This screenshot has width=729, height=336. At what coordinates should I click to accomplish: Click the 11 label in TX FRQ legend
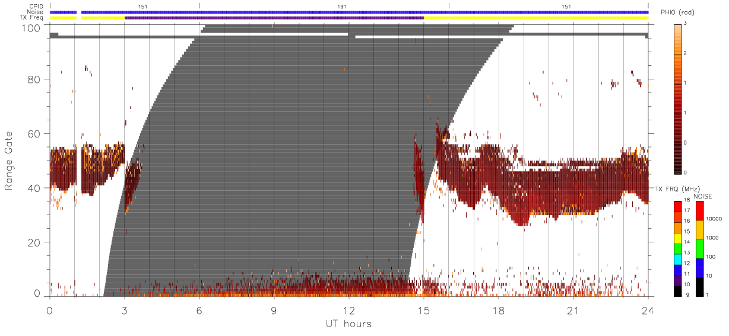coord(687,274)
